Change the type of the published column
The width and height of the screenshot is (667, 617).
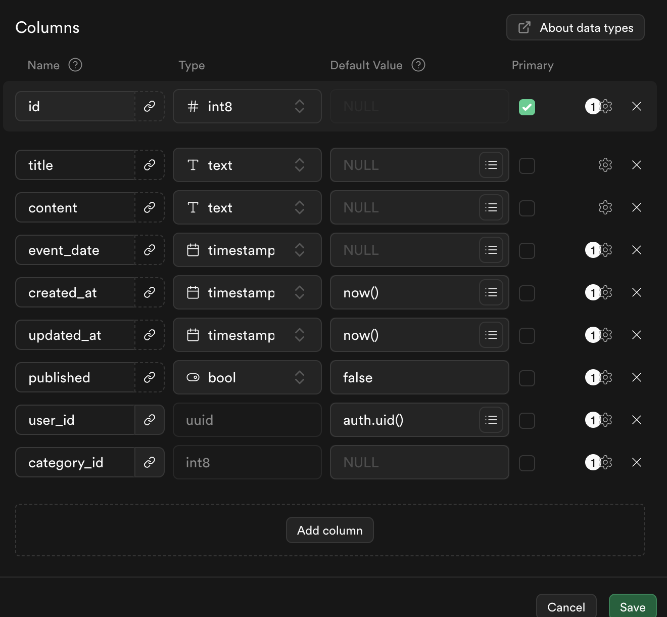click(247, 377)
